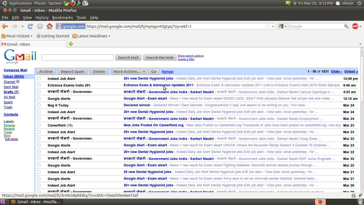The width and height of the screenshot is (364, 205).
Task: Go to the Home page icon
Action: tap(50, 26)
